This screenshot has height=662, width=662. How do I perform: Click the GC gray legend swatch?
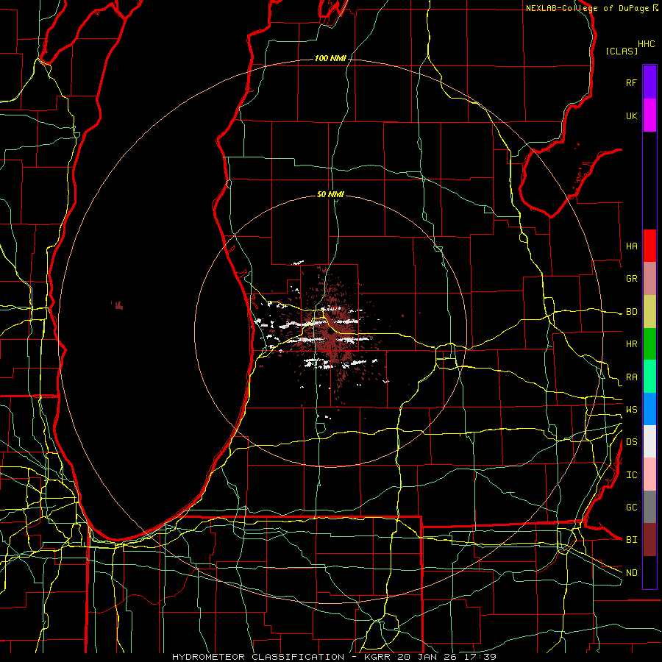649,507
